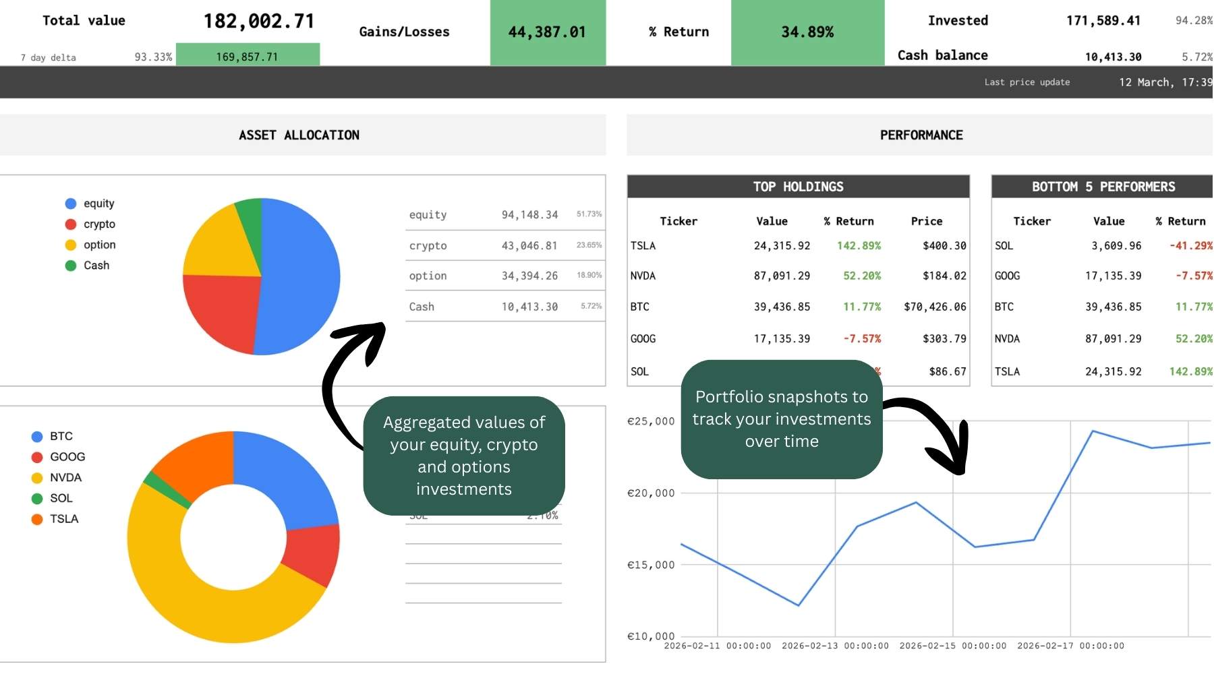The height and width of the screenshot is (674, 1214).
Task: Click the red GOOG legend marker
Action: pos(37,458)
